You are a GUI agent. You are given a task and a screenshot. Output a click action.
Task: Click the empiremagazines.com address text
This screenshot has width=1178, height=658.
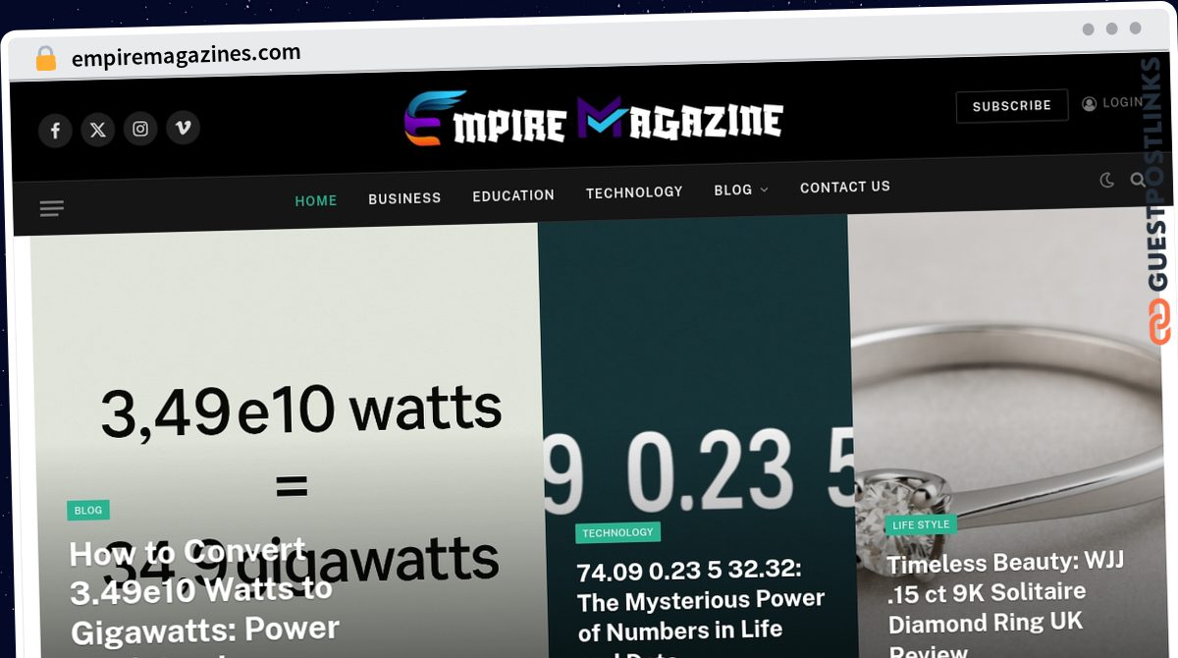tap(187, 55)
